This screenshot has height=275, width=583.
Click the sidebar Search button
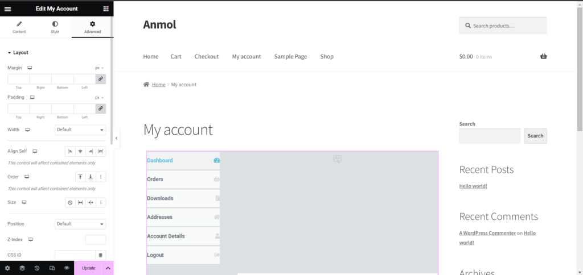click(535, 136)
